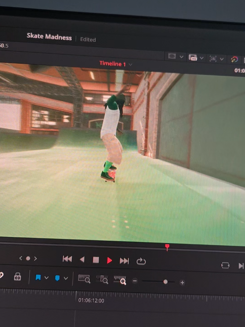Select the Full Extent Zoom icon
The height and width of the screenshot is (327, 245).
click(84, 279)
